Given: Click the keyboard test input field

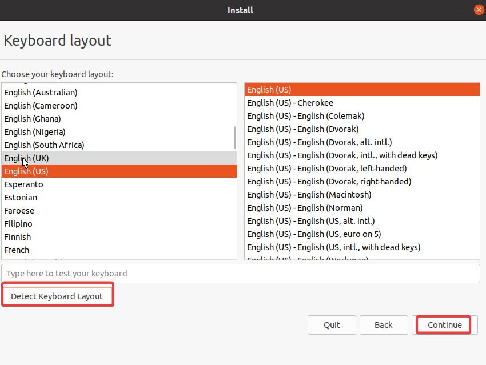Looking at the screenshot, I should click(x=241, y=274).
